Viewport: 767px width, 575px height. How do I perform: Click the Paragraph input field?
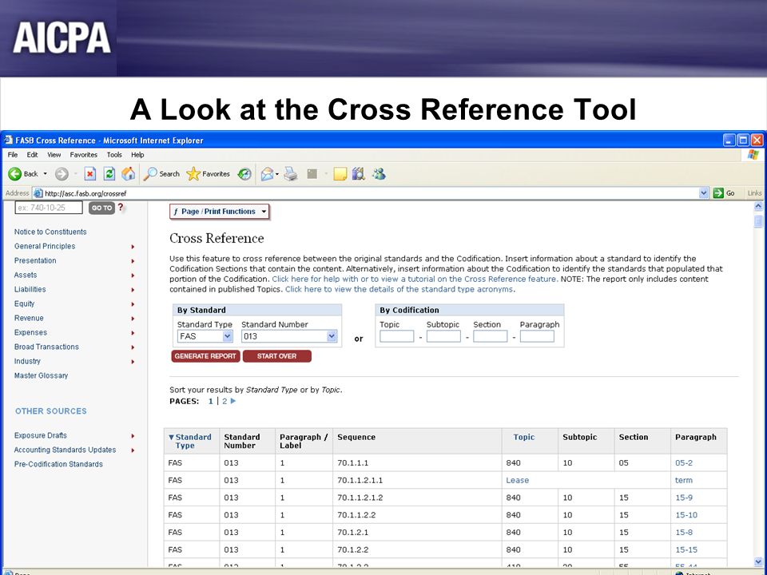(537, 336)
